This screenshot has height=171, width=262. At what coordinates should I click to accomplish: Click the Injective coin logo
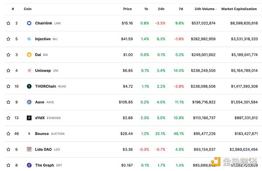[29, 39]
